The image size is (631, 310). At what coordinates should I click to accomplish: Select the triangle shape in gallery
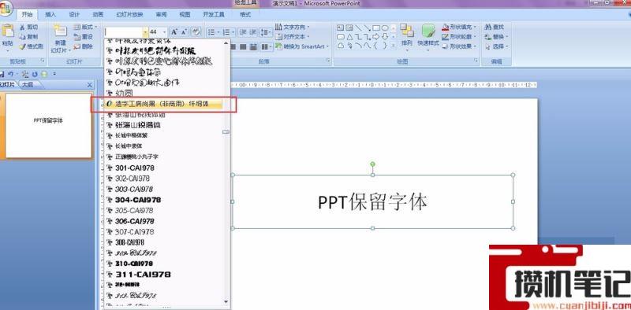point(349,36)
